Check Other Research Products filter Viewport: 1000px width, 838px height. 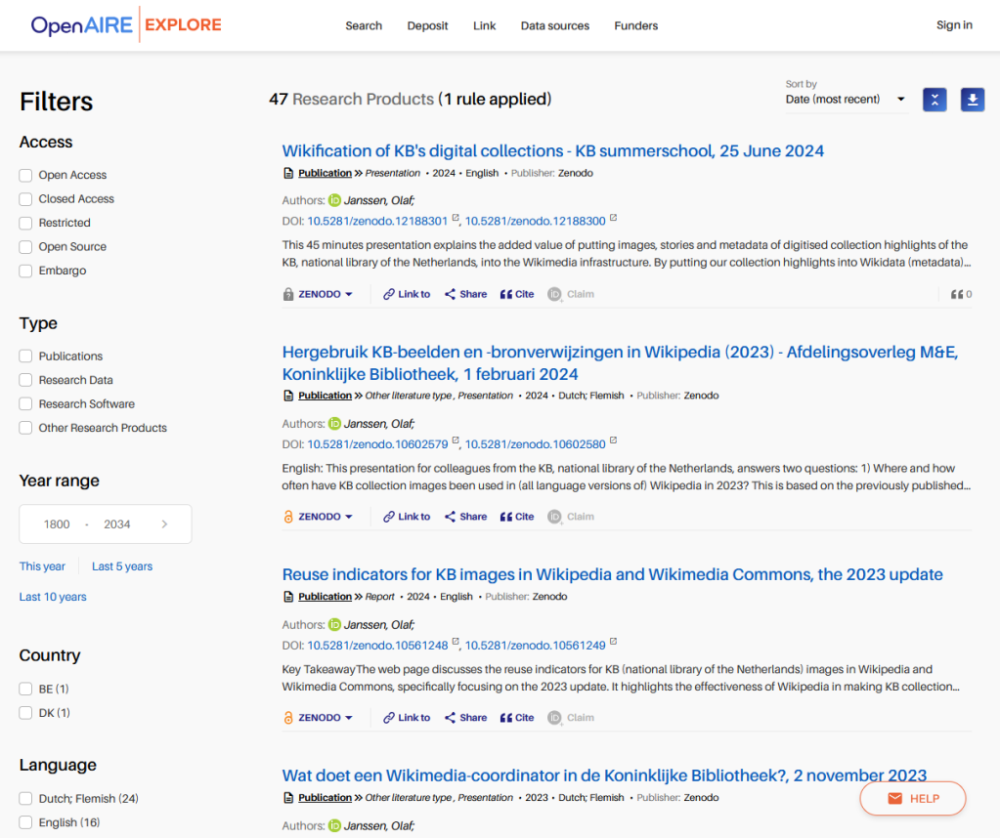[x=25, y=428]
